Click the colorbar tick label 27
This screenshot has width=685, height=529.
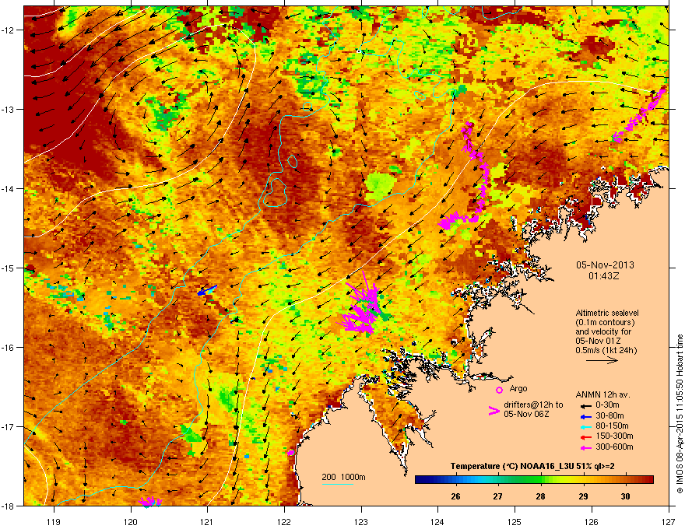point(497,496)
